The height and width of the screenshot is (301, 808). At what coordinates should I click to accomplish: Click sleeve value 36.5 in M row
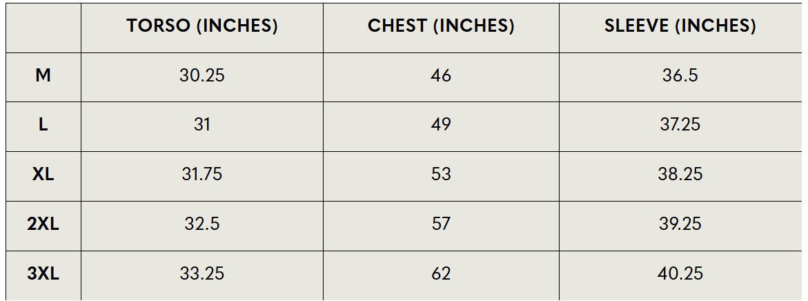(680, 75)
